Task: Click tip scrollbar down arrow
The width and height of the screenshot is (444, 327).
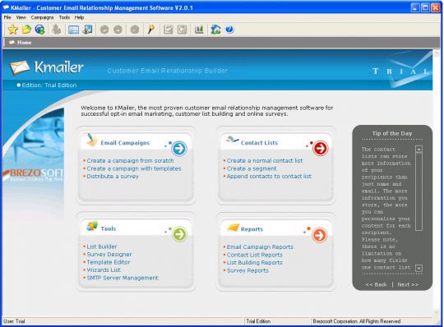Action: 419,268
